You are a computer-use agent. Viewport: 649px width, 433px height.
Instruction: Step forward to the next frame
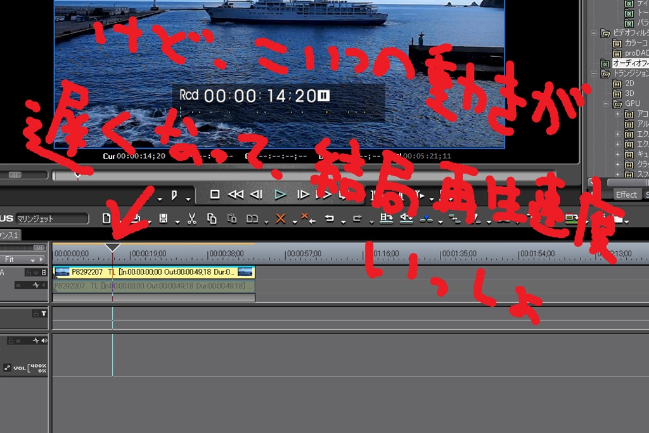(303, 194)
